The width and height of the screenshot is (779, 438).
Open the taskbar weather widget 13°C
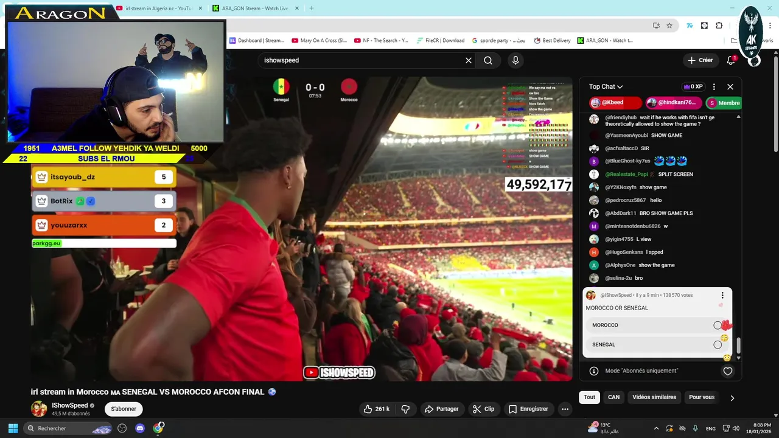pyautogui.click(x=604, y=428)
